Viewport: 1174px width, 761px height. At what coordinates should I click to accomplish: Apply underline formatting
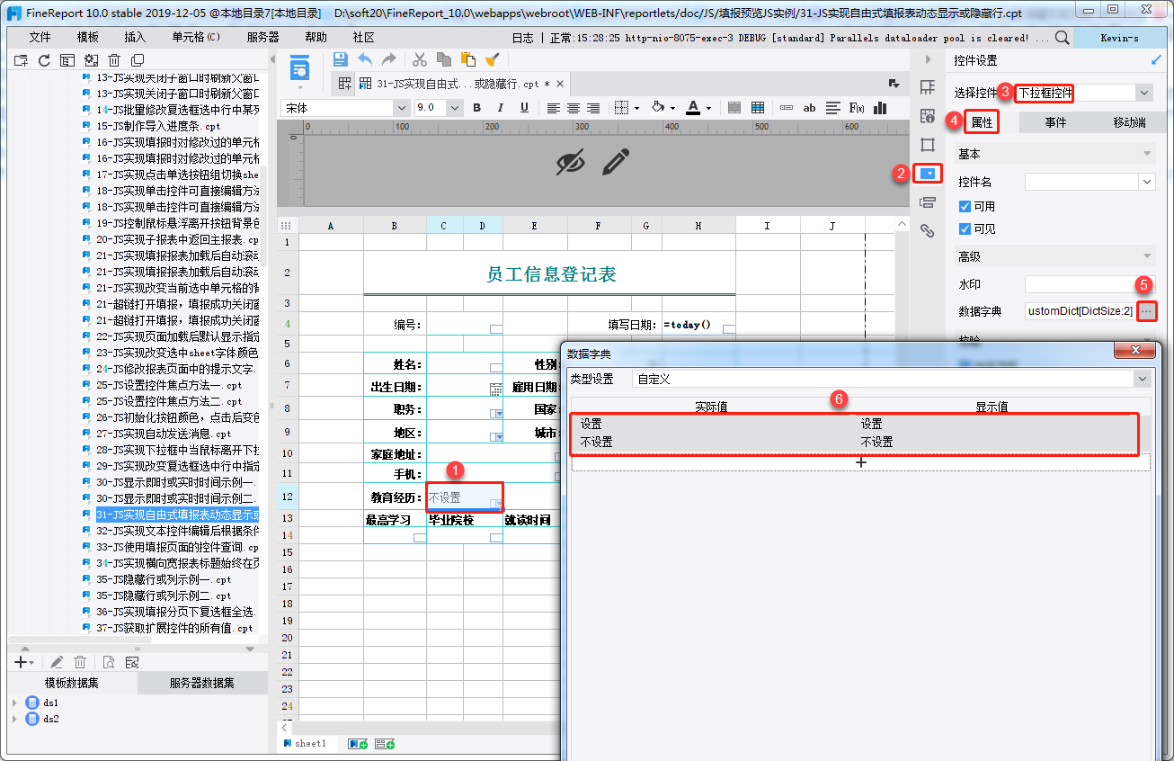524,108
